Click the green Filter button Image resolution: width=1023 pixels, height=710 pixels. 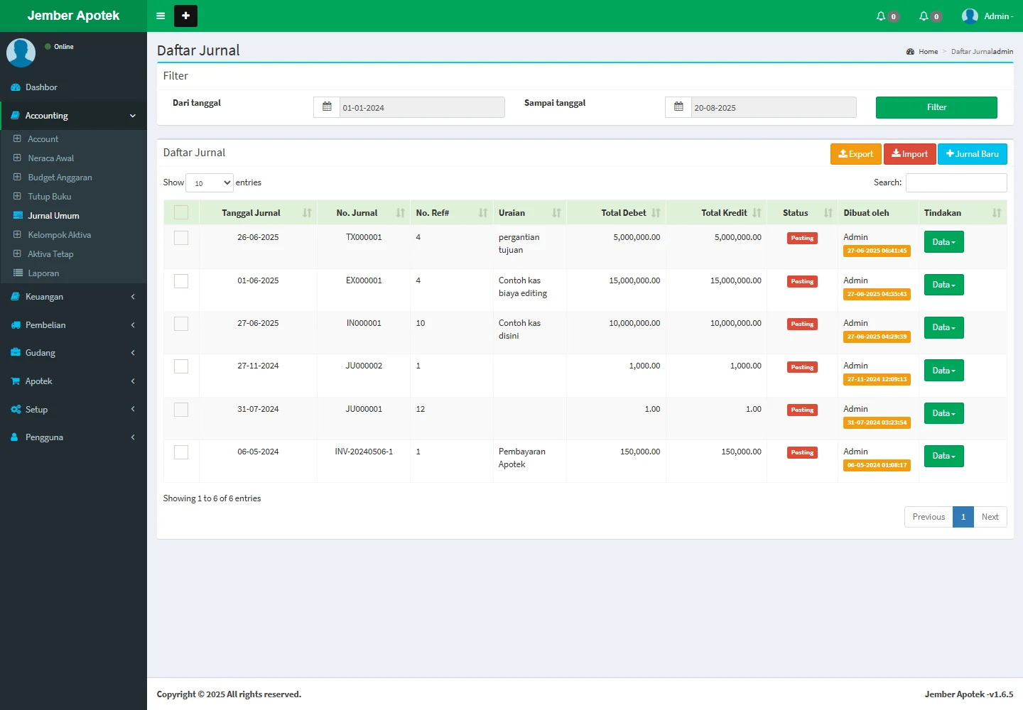[x=936, y=107]
